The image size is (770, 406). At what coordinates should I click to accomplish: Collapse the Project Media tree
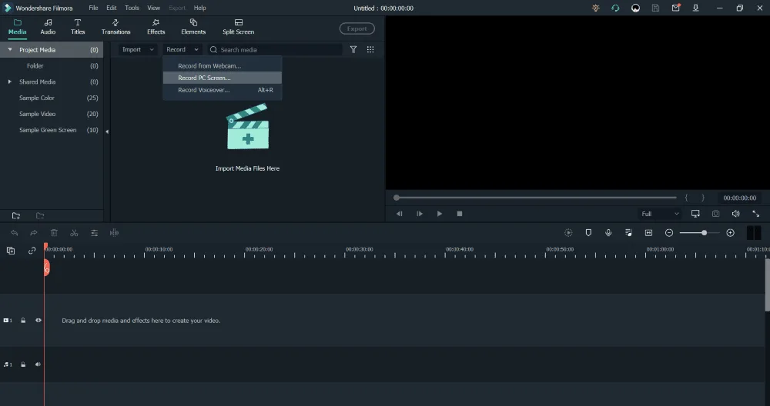pyautogui.click(x=10, y=49)
